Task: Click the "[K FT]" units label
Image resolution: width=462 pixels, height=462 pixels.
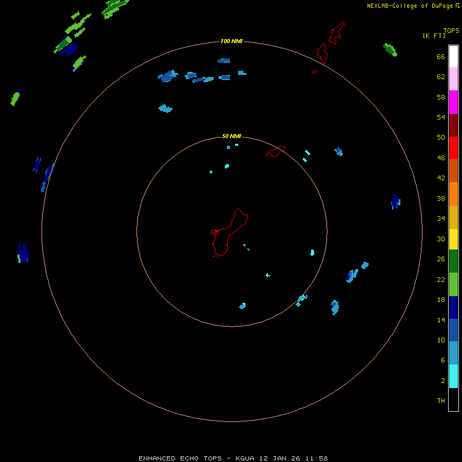Action: [x=434, y=35]
